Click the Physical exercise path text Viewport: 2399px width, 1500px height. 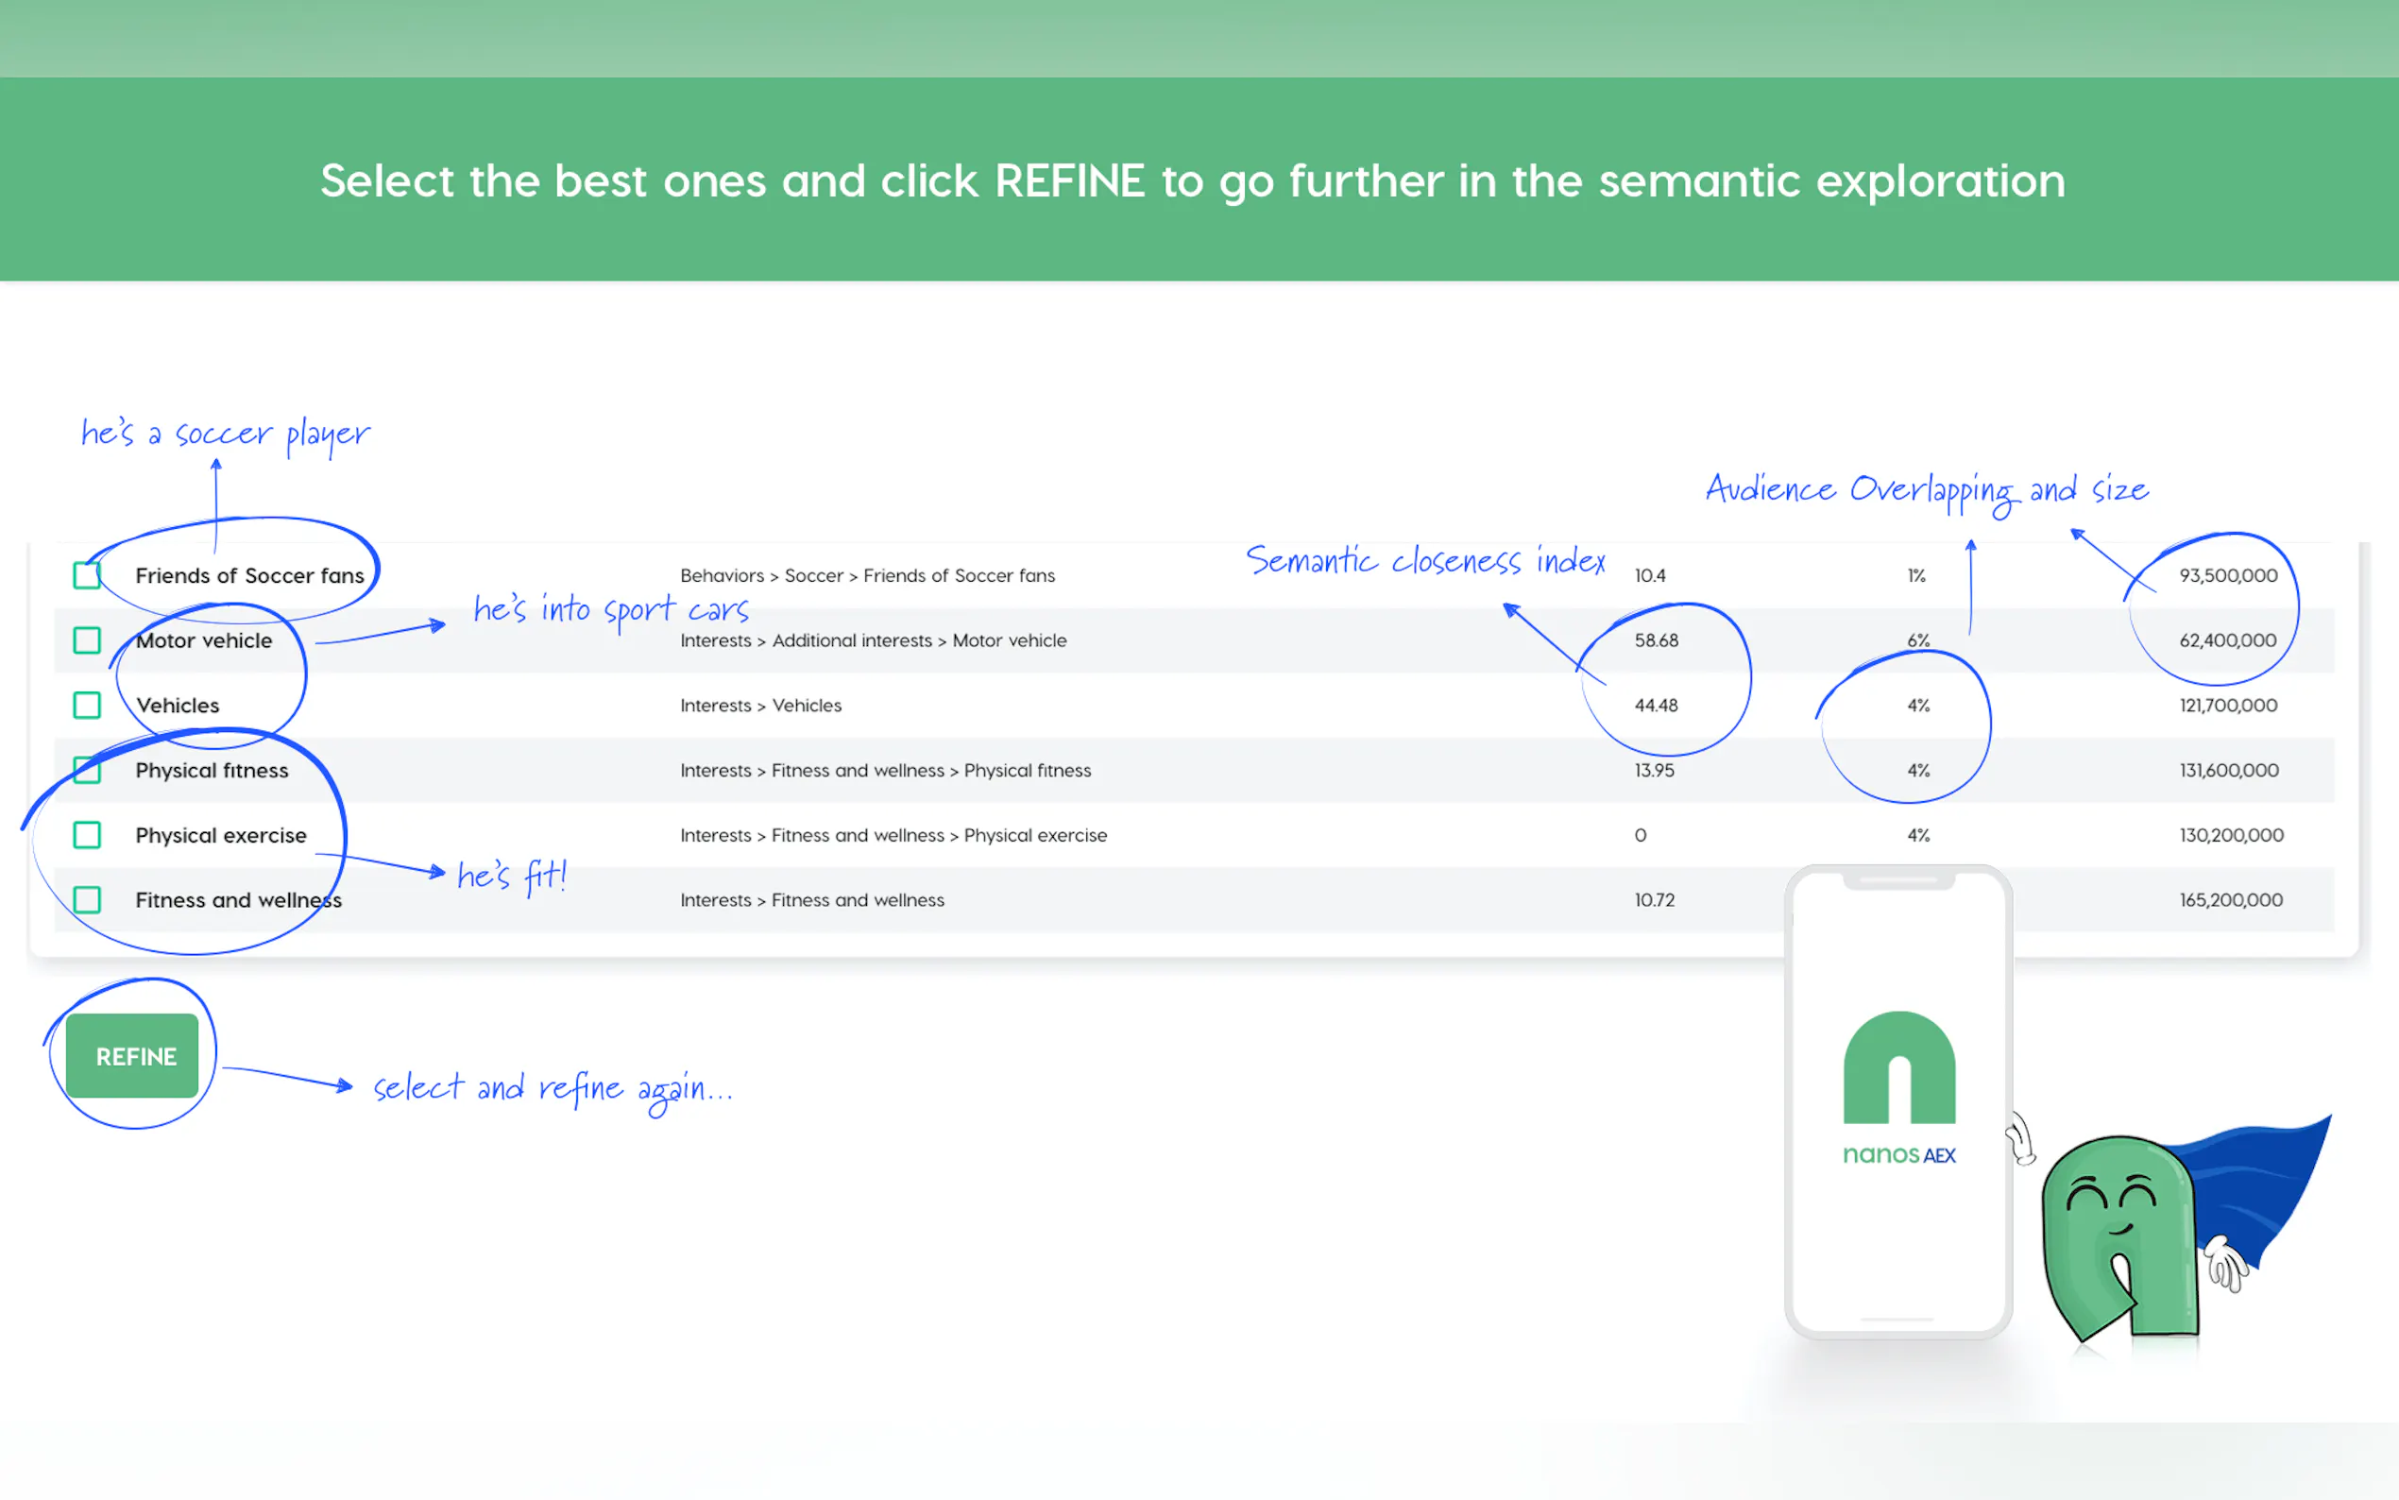click(x=893, y=835)
